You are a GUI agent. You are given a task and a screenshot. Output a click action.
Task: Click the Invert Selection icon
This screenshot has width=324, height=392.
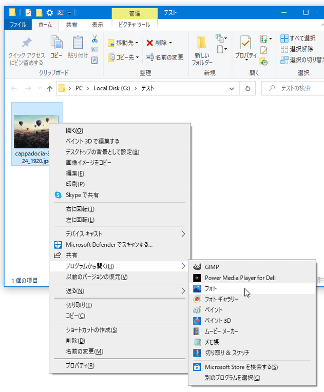point(284,60)
